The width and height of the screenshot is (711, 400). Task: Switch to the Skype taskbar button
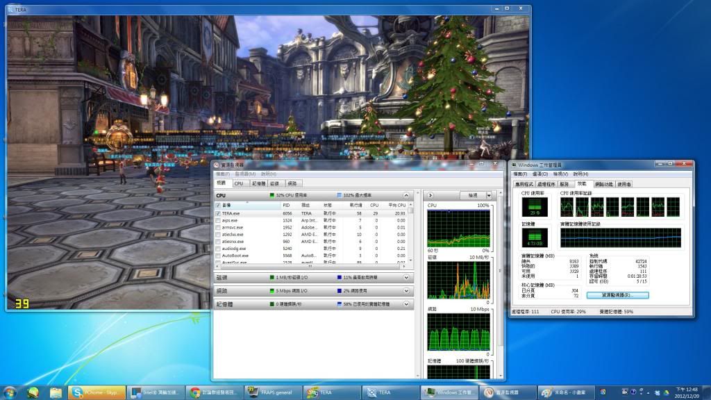97,392
